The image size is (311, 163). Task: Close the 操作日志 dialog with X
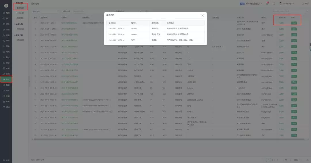202,16
